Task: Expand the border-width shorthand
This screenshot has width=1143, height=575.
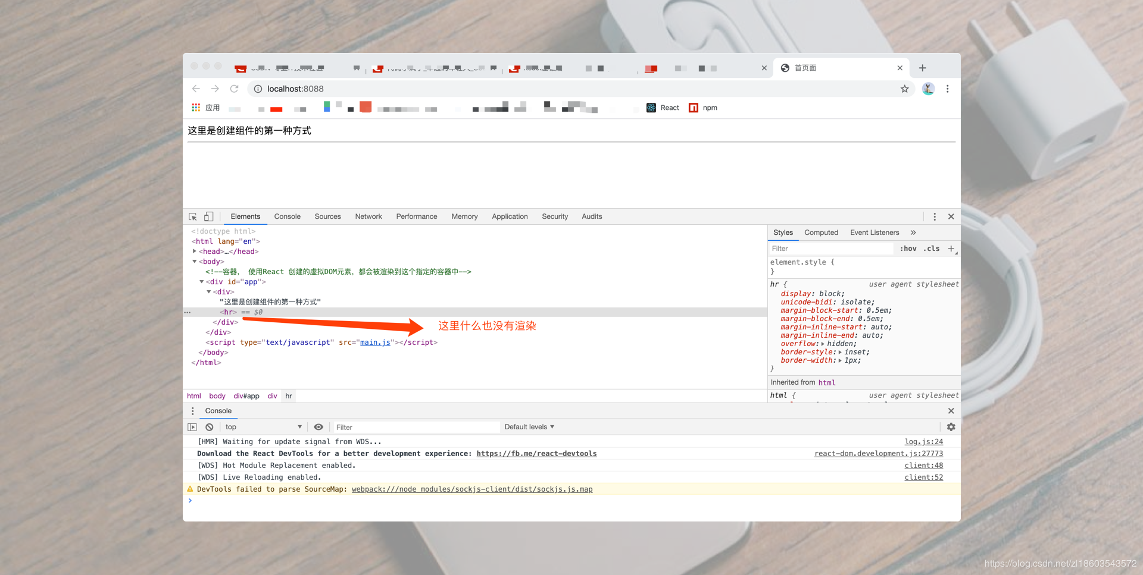Action: [840, 360]
